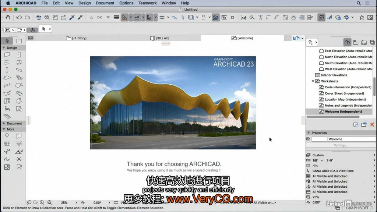
Task: Select the Curtain Wall grid tool
Action: [7, 101]
